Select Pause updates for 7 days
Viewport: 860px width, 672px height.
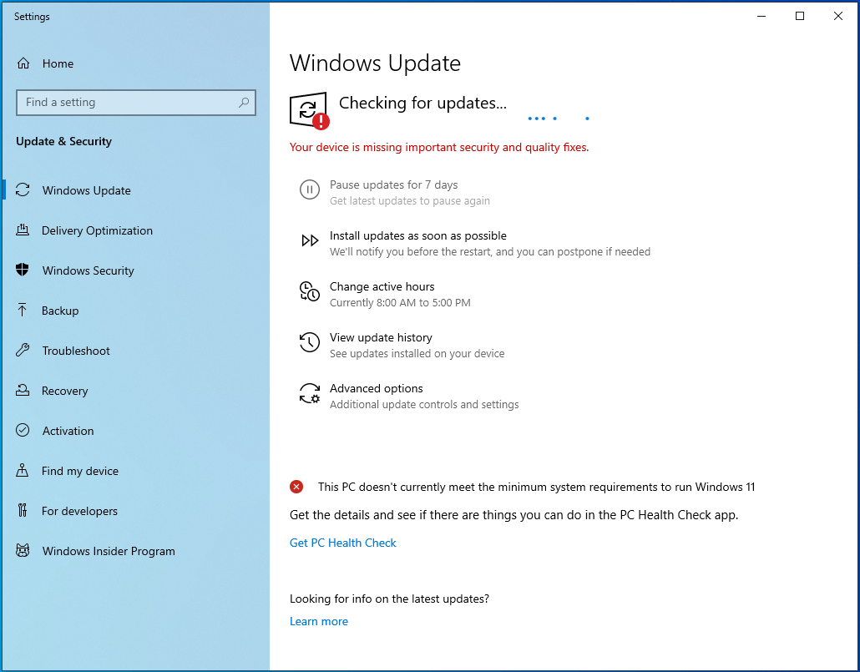tap(394, 192)
